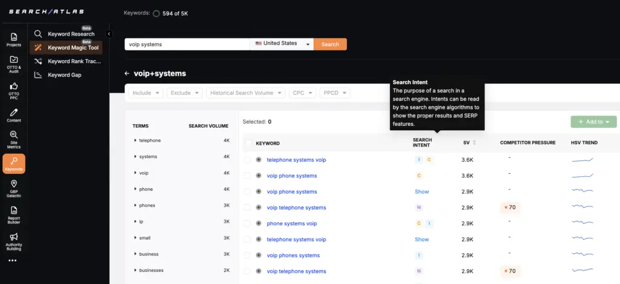Click trend sparkline for phone systems voip
The width and height of the screenshot is (620, 284).
[x=583, y=222]
